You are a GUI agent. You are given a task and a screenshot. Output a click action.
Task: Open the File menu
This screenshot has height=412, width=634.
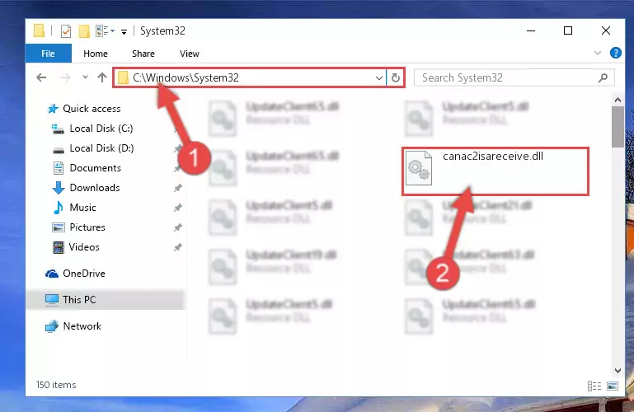[x=48, y=54]
